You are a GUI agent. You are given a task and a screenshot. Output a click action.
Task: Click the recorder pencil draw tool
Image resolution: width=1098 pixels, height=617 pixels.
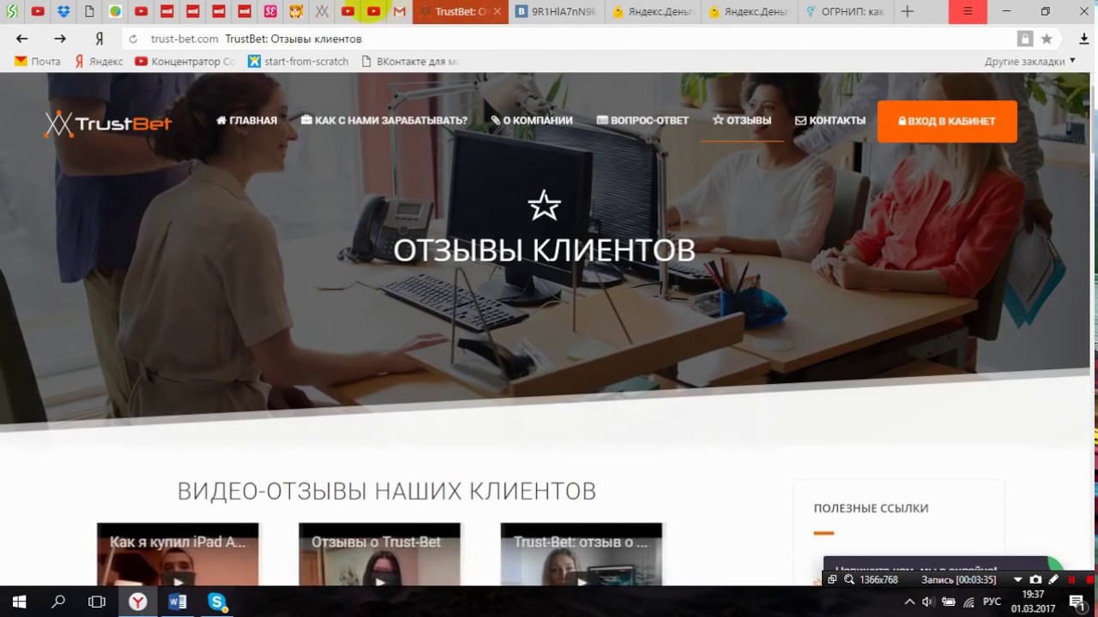pyautogui.click(x=1054, y=579)
